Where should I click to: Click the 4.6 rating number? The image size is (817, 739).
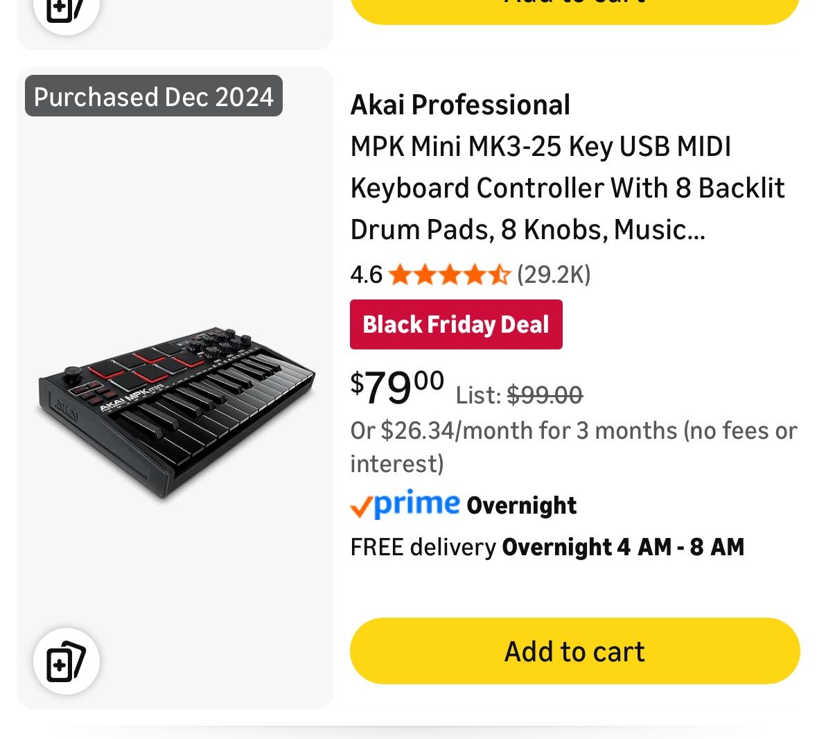[x=366, y=275]
